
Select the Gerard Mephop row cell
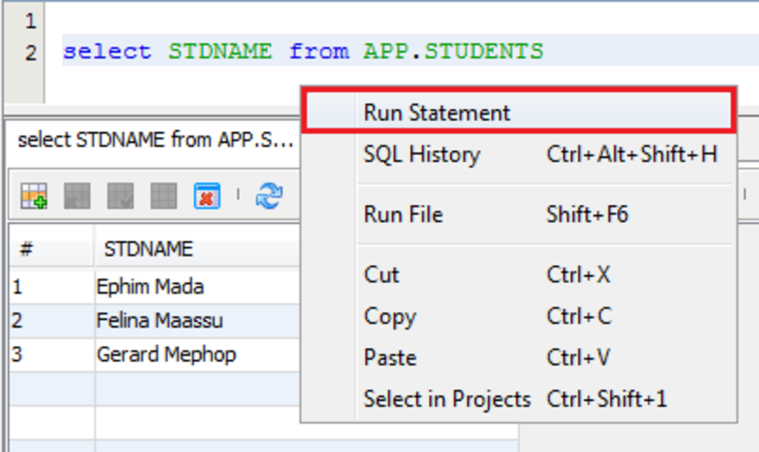(x=166, y=354)
